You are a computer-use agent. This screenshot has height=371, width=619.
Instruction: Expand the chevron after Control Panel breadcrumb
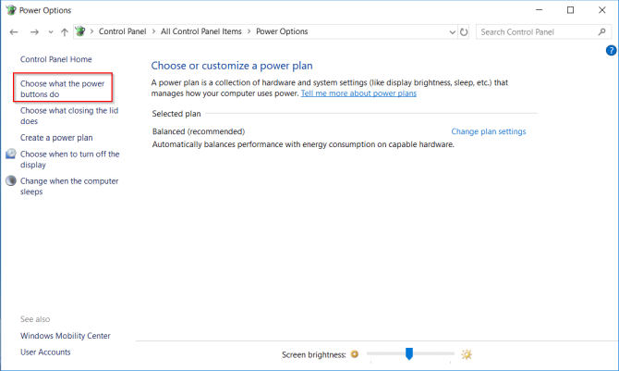pyautogui.click(x=154, y=31)
